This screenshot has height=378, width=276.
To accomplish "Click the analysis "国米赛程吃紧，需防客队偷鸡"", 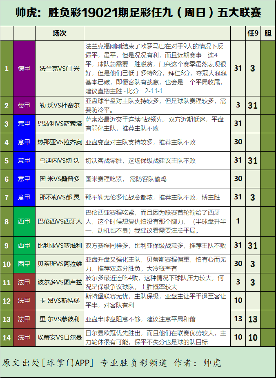I will (x=157, y=179).
